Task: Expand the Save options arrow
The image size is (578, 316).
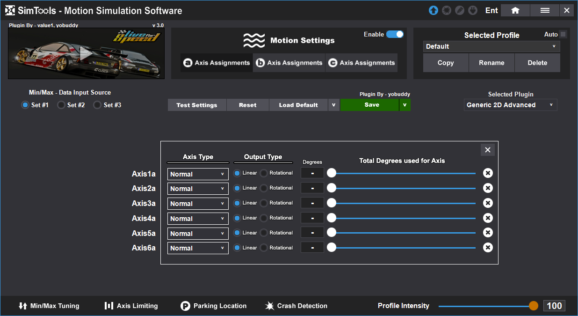Action: 405,105
